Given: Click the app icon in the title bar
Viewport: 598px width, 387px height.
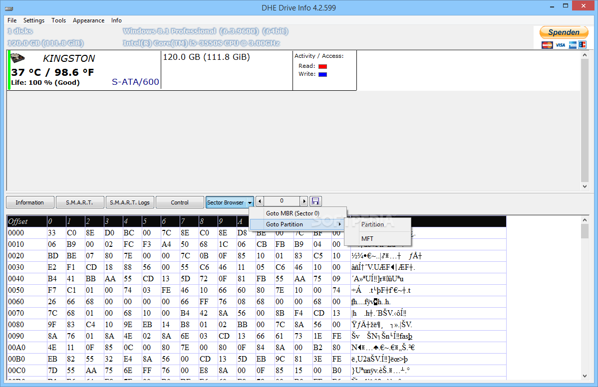Looking at the screenshot, I should pos(9,8).
